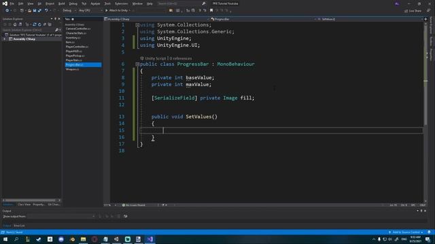
Task: Open the Debug configuration dropdown
Action: [69, 11]
